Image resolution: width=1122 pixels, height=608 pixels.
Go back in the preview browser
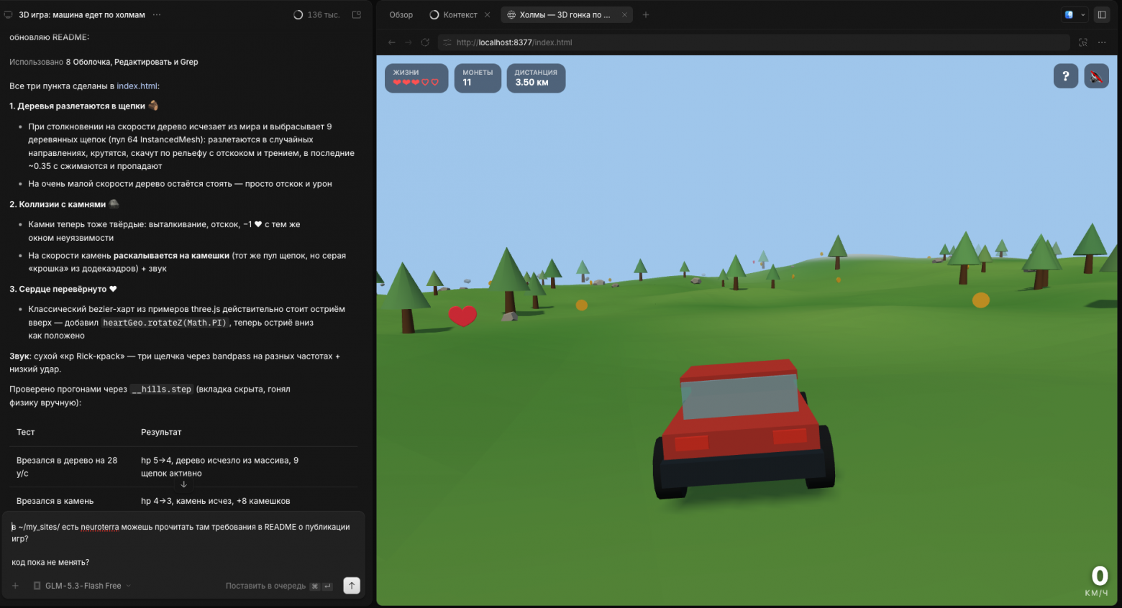point(392,42)
